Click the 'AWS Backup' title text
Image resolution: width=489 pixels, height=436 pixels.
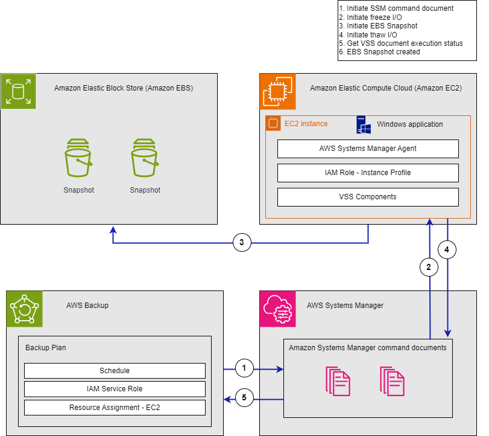click(87, 306)
